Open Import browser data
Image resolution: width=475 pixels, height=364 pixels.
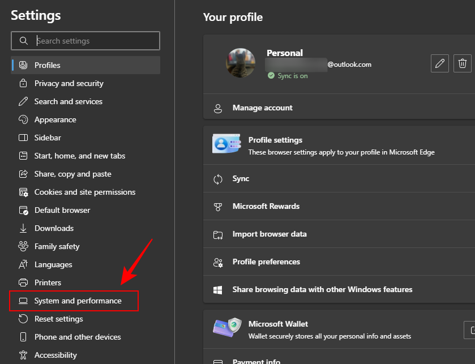click(339, 234)
